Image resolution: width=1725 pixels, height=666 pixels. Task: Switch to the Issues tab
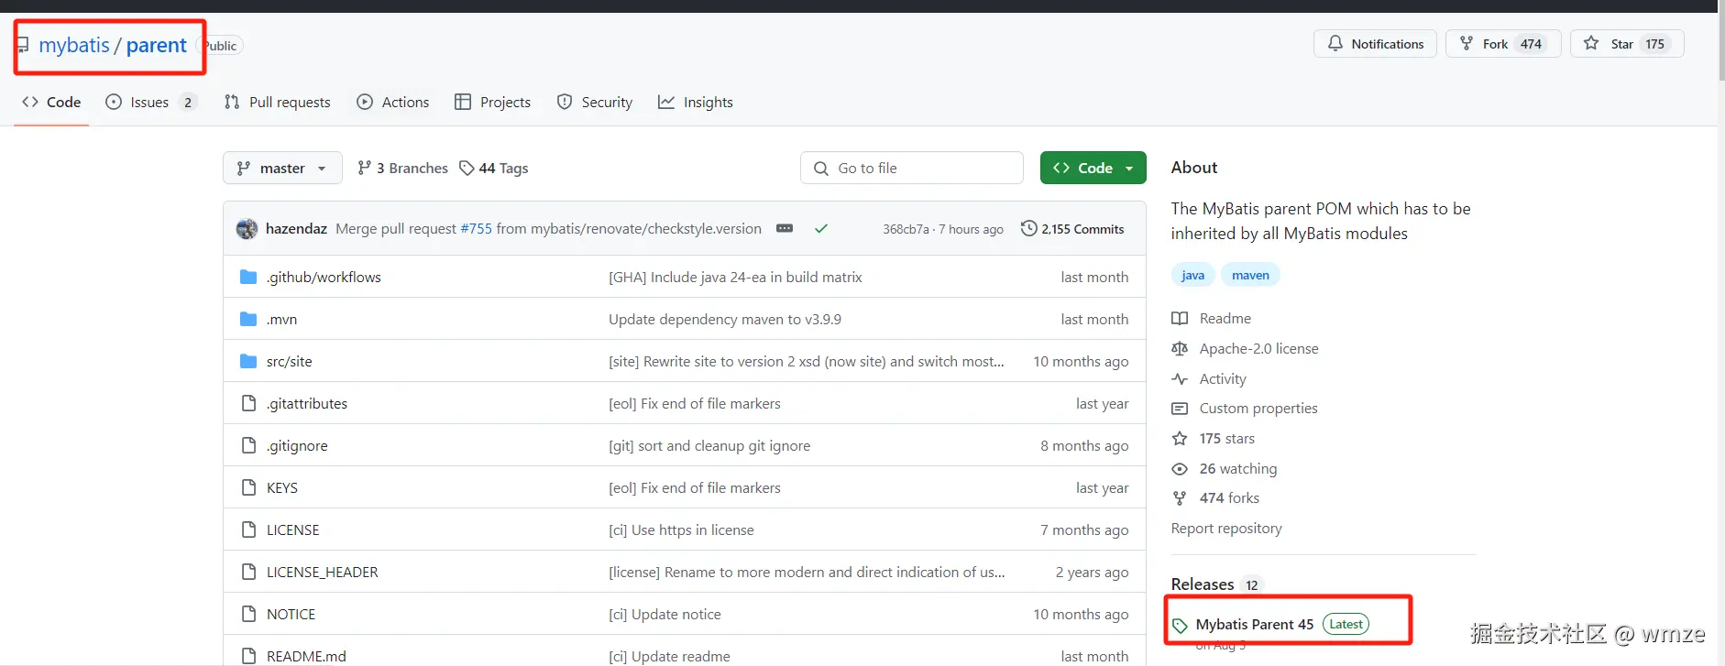tap(150, 102)
